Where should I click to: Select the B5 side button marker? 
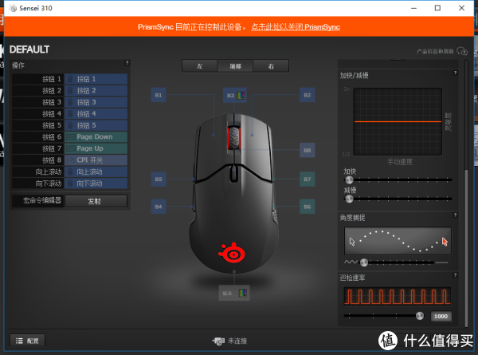click(159, 179)
